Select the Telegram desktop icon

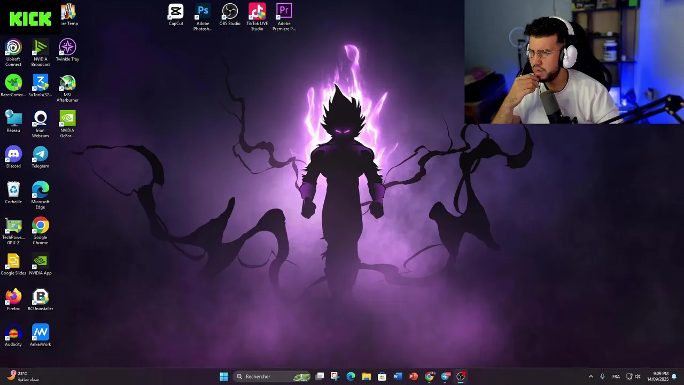41,157
